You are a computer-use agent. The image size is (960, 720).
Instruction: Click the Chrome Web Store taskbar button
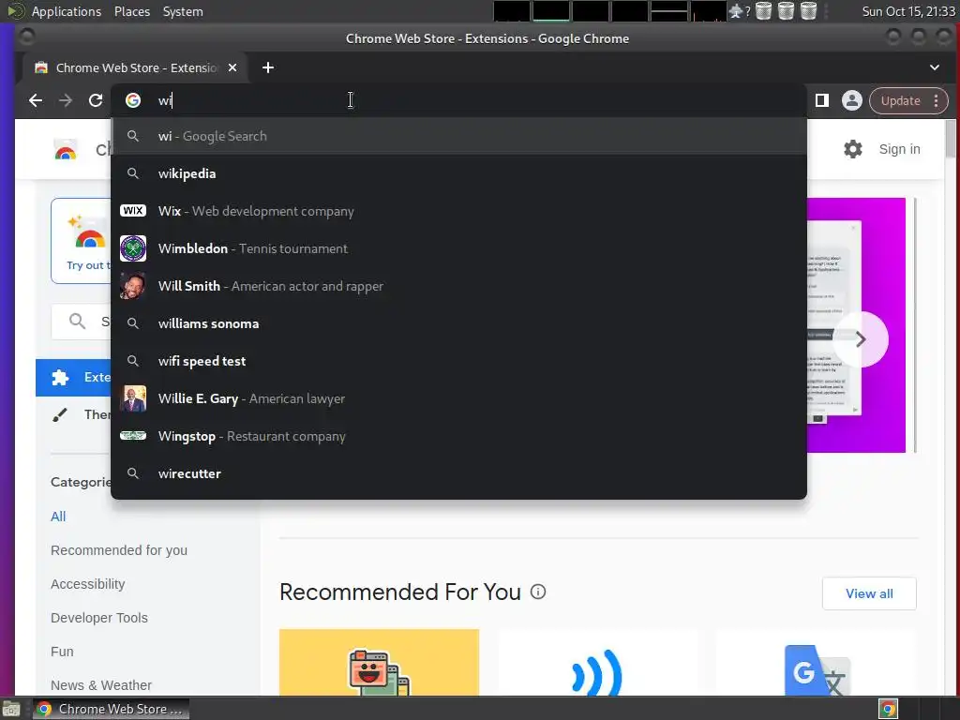coord(111,709)
